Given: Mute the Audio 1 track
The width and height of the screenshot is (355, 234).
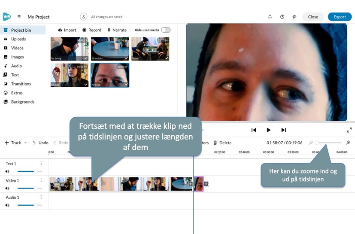Looking at the screenshot, I should pos(7,205).
